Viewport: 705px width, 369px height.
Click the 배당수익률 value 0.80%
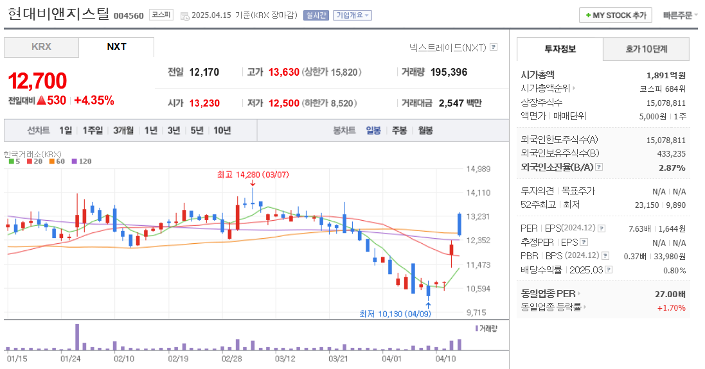(x=674, y=271)
